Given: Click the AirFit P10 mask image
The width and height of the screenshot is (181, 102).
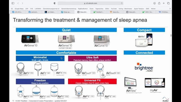Looking at the screenshot, I should [54, 69].
